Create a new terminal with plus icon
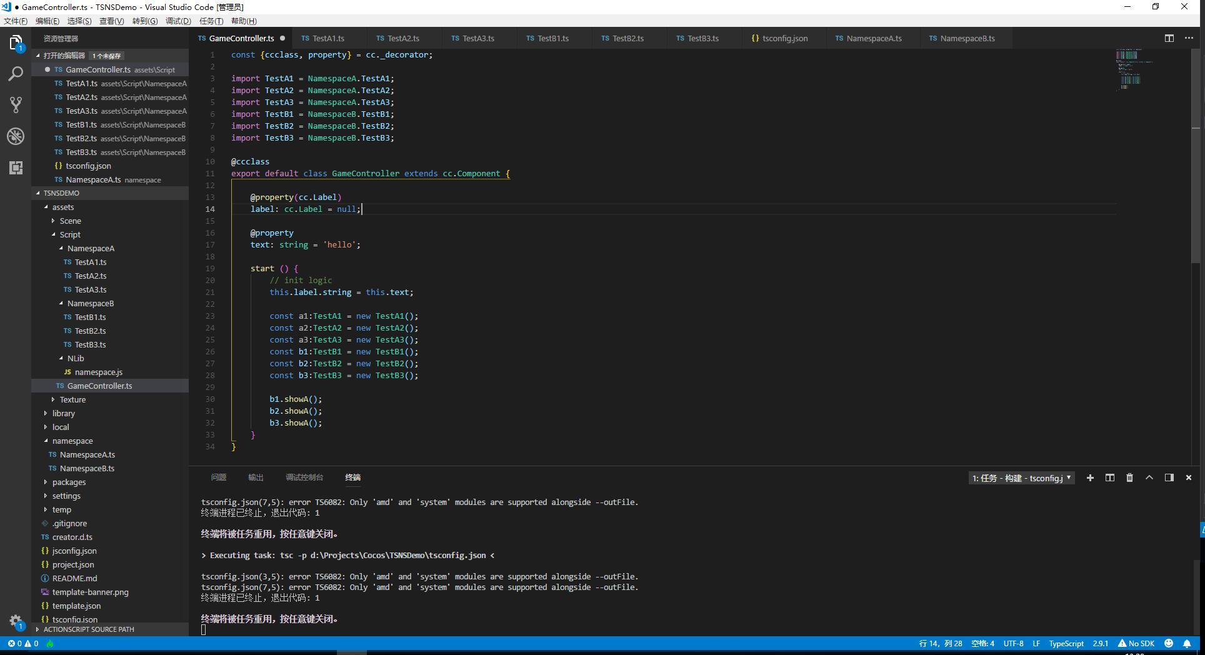1205x655 pixels. [1090, 477]
